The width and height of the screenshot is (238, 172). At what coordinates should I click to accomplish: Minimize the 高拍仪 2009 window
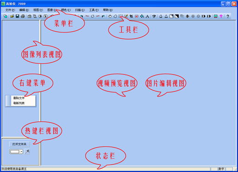223,4
